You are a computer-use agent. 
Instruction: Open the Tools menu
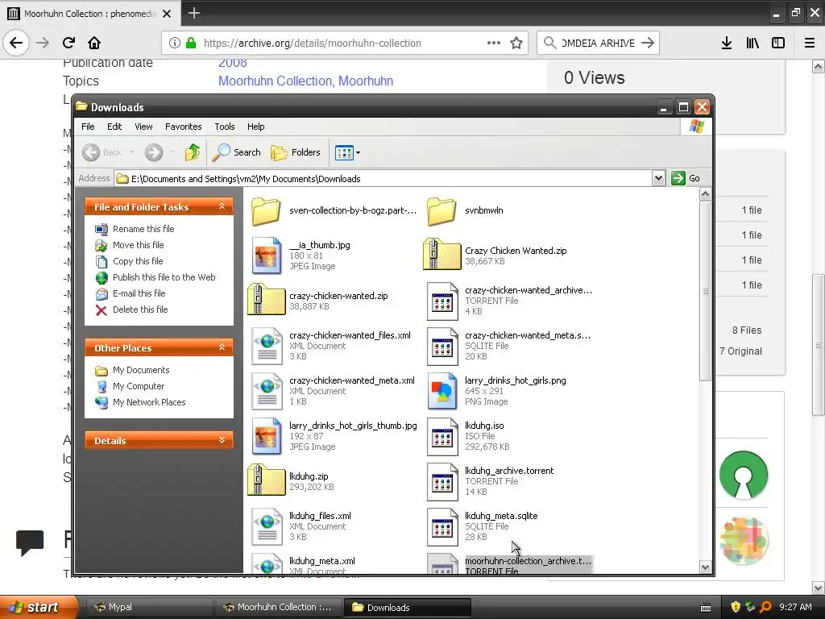(x=225, y=127)
